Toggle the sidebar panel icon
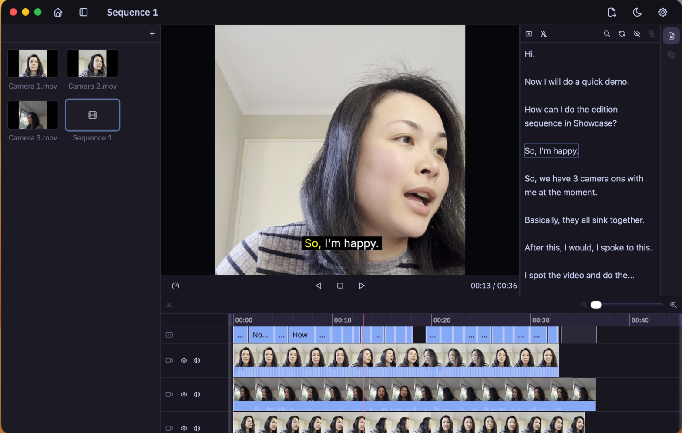Viewport: 682px width, 433px height. pyautogui.click(x=84, y=12)
